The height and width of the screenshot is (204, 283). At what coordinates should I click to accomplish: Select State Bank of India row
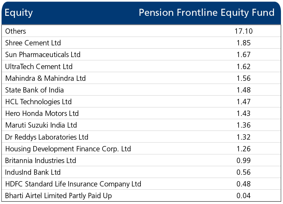(141, 90)
